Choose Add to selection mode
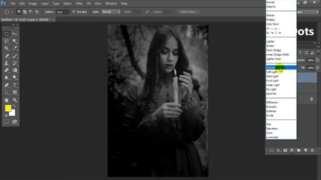The width and height of the screenshot is (321, 180). [25, 12]
